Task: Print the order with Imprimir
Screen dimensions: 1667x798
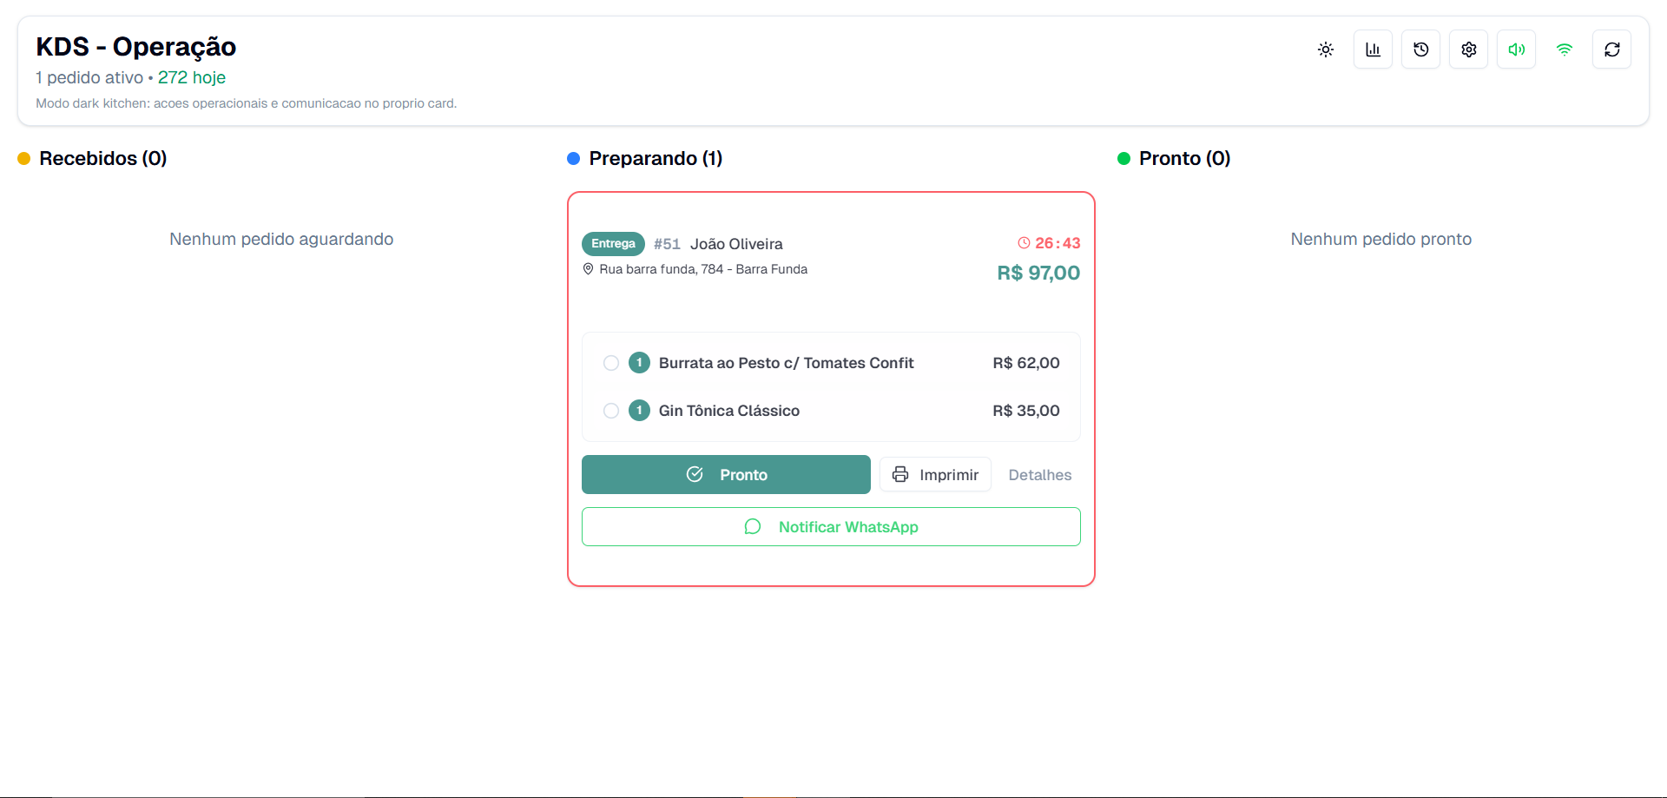Action: [935, 475]
